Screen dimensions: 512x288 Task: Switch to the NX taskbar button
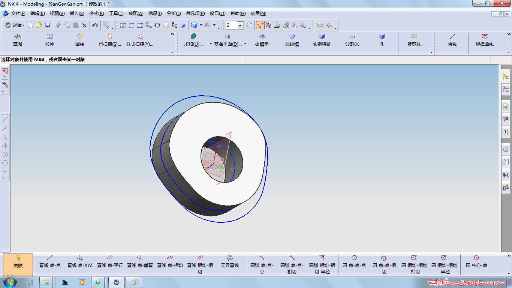point(116,282)
